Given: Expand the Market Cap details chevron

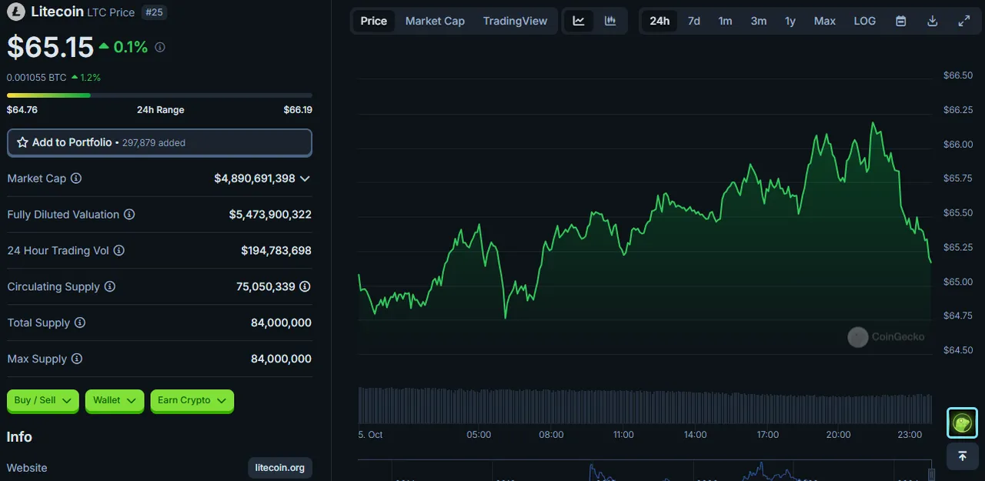Looking at the screenshot, I should 305,179.
